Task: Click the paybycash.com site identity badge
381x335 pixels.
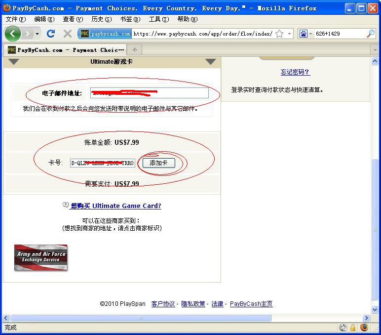Action: (106, 34)
